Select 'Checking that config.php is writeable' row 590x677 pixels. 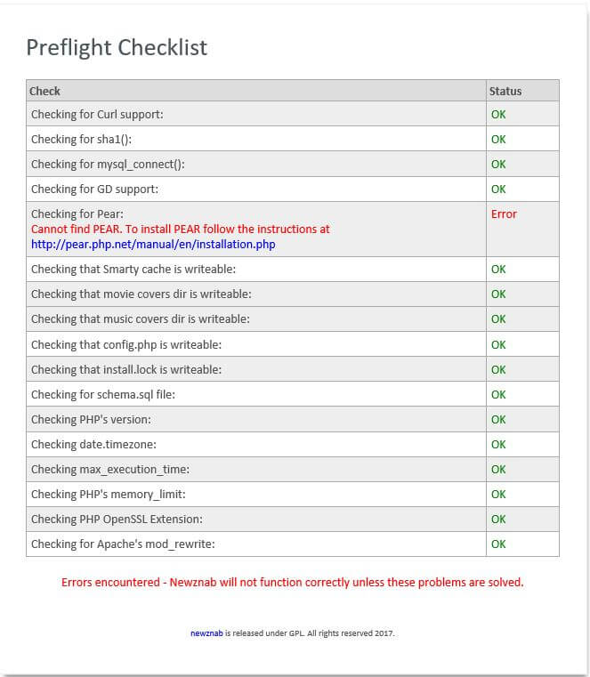pyautogui.click(x=126, y=344)
